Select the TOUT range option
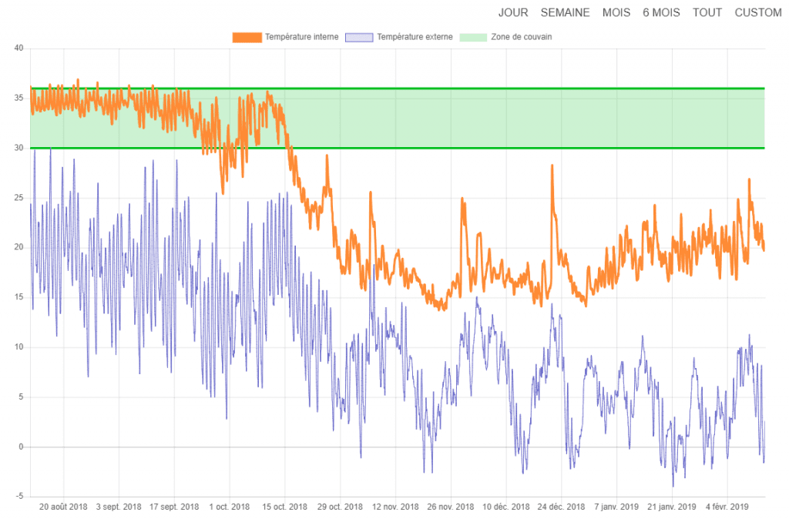 click(x=707, y=12)
